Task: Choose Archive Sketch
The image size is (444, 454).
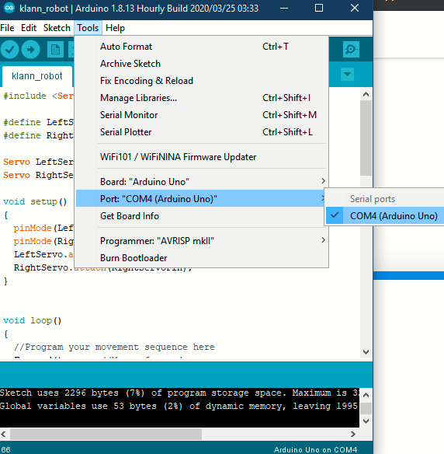Action: click(202, 64)
